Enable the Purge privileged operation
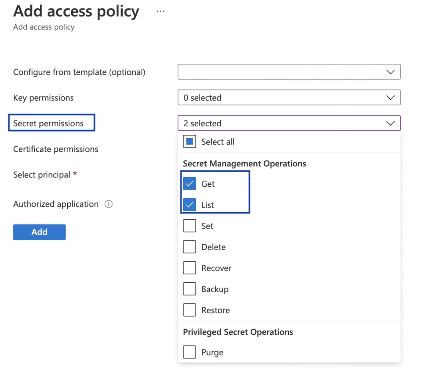This screenshot has height=377, width=433. (189, 352)
